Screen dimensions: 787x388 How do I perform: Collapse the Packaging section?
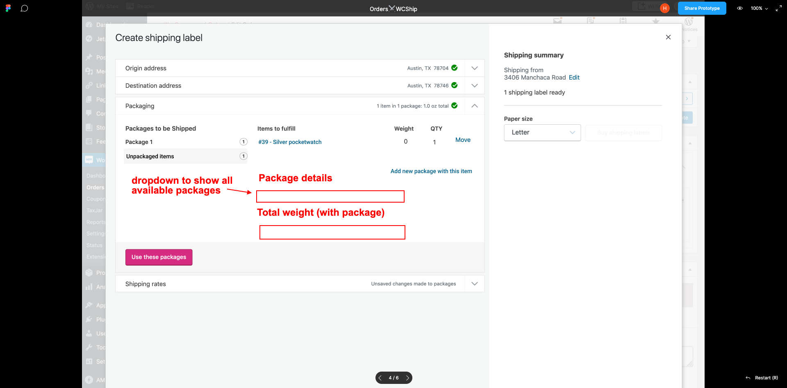coord(475,106)
